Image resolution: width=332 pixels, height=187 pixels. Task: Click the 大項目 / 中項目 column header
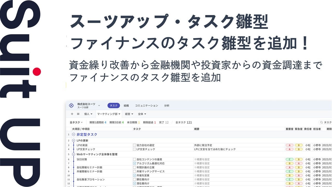81,129
